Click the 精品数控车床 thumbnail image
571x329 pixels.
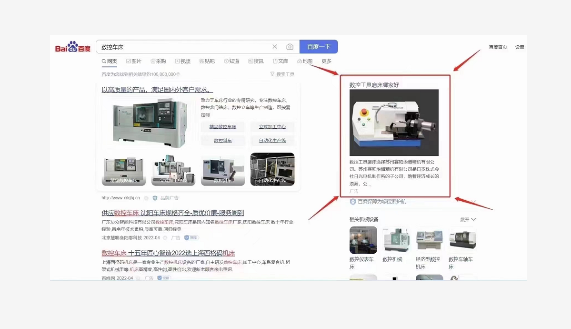point(124,169)
